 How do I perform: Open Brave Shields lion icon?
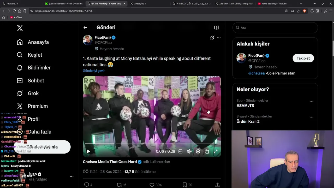click(x=304, y=11)
